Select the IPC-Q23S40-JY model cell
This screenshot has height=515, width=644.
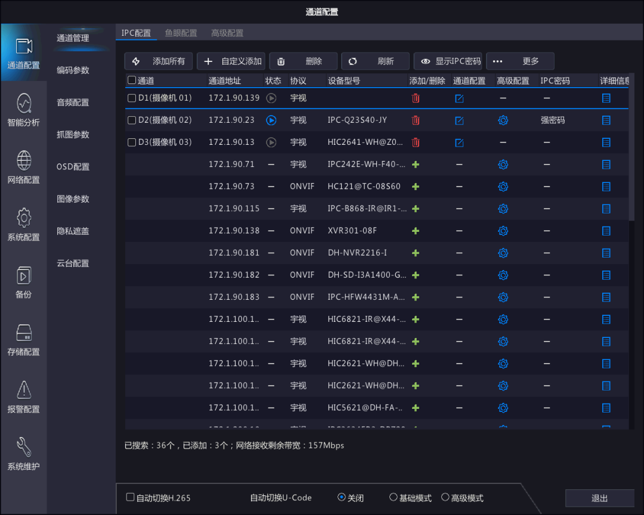[357, 120]
